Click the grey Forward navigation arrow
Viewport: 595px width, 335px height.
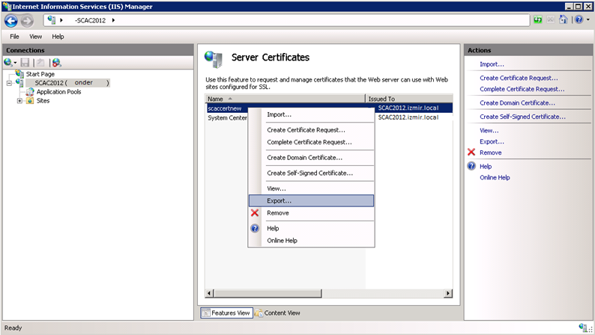[26, 20]
